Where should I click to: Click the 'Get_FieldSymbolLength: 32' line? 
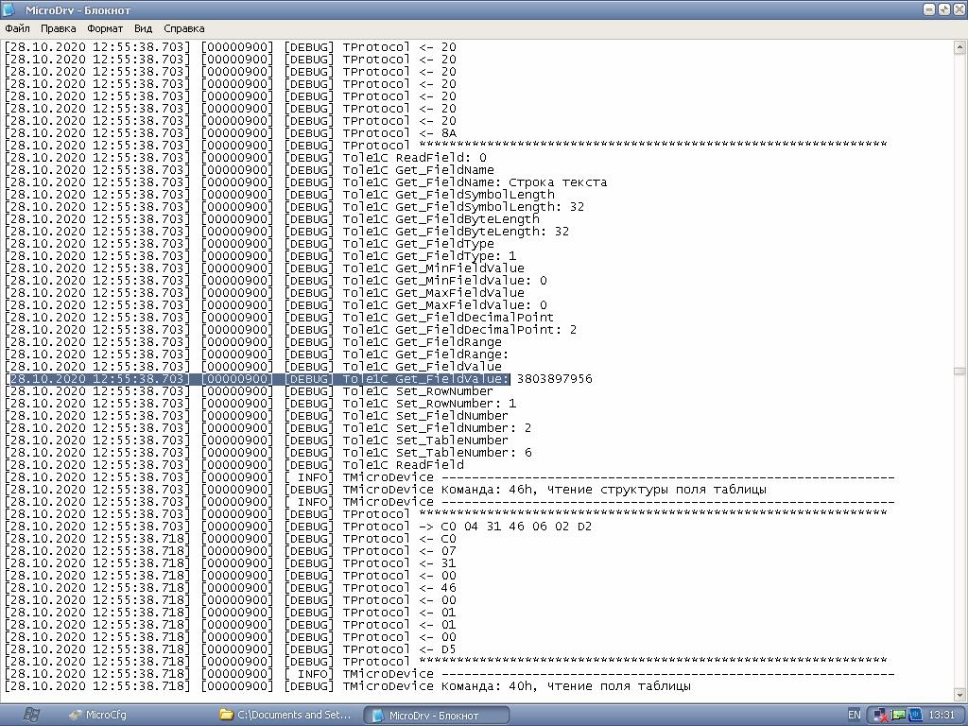pos(295,207)
